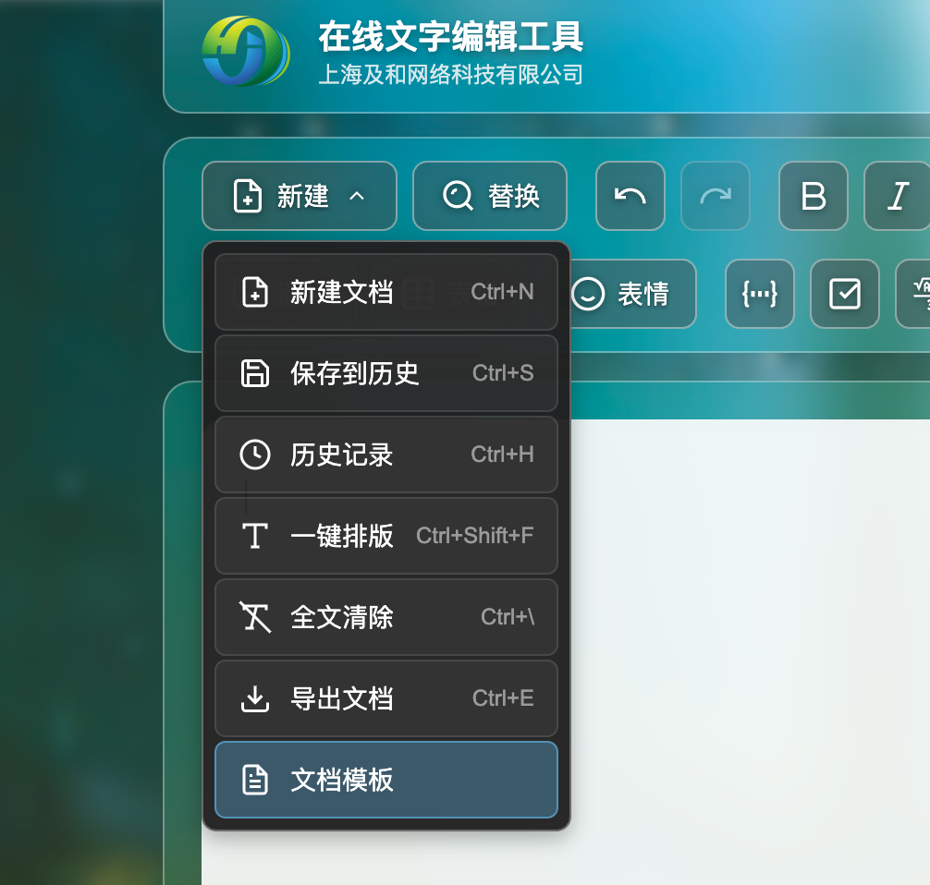Click the partially visible formula icon
The width and height of the screenshot is (930, 885).
(x=916, y=294)
